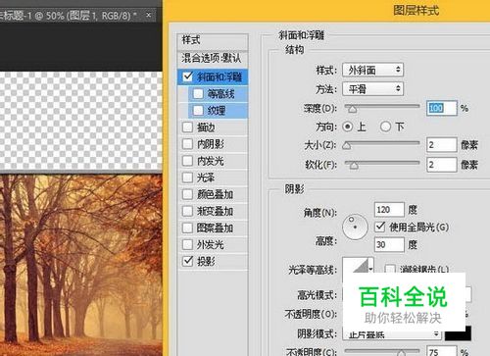Viewport: 490px width, 356px height.
Task: Tick the 外发光 checkbox
Action: (187, 244)
